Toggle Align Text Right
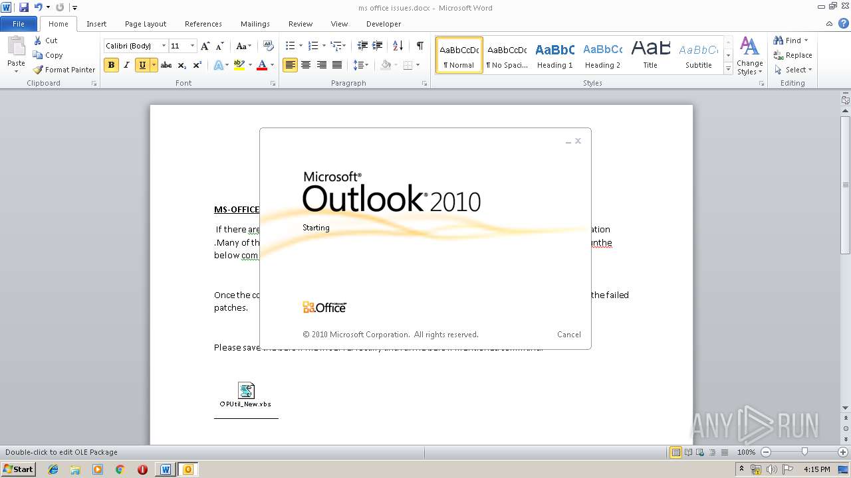The image size is (851, 478). click(321, 65)
